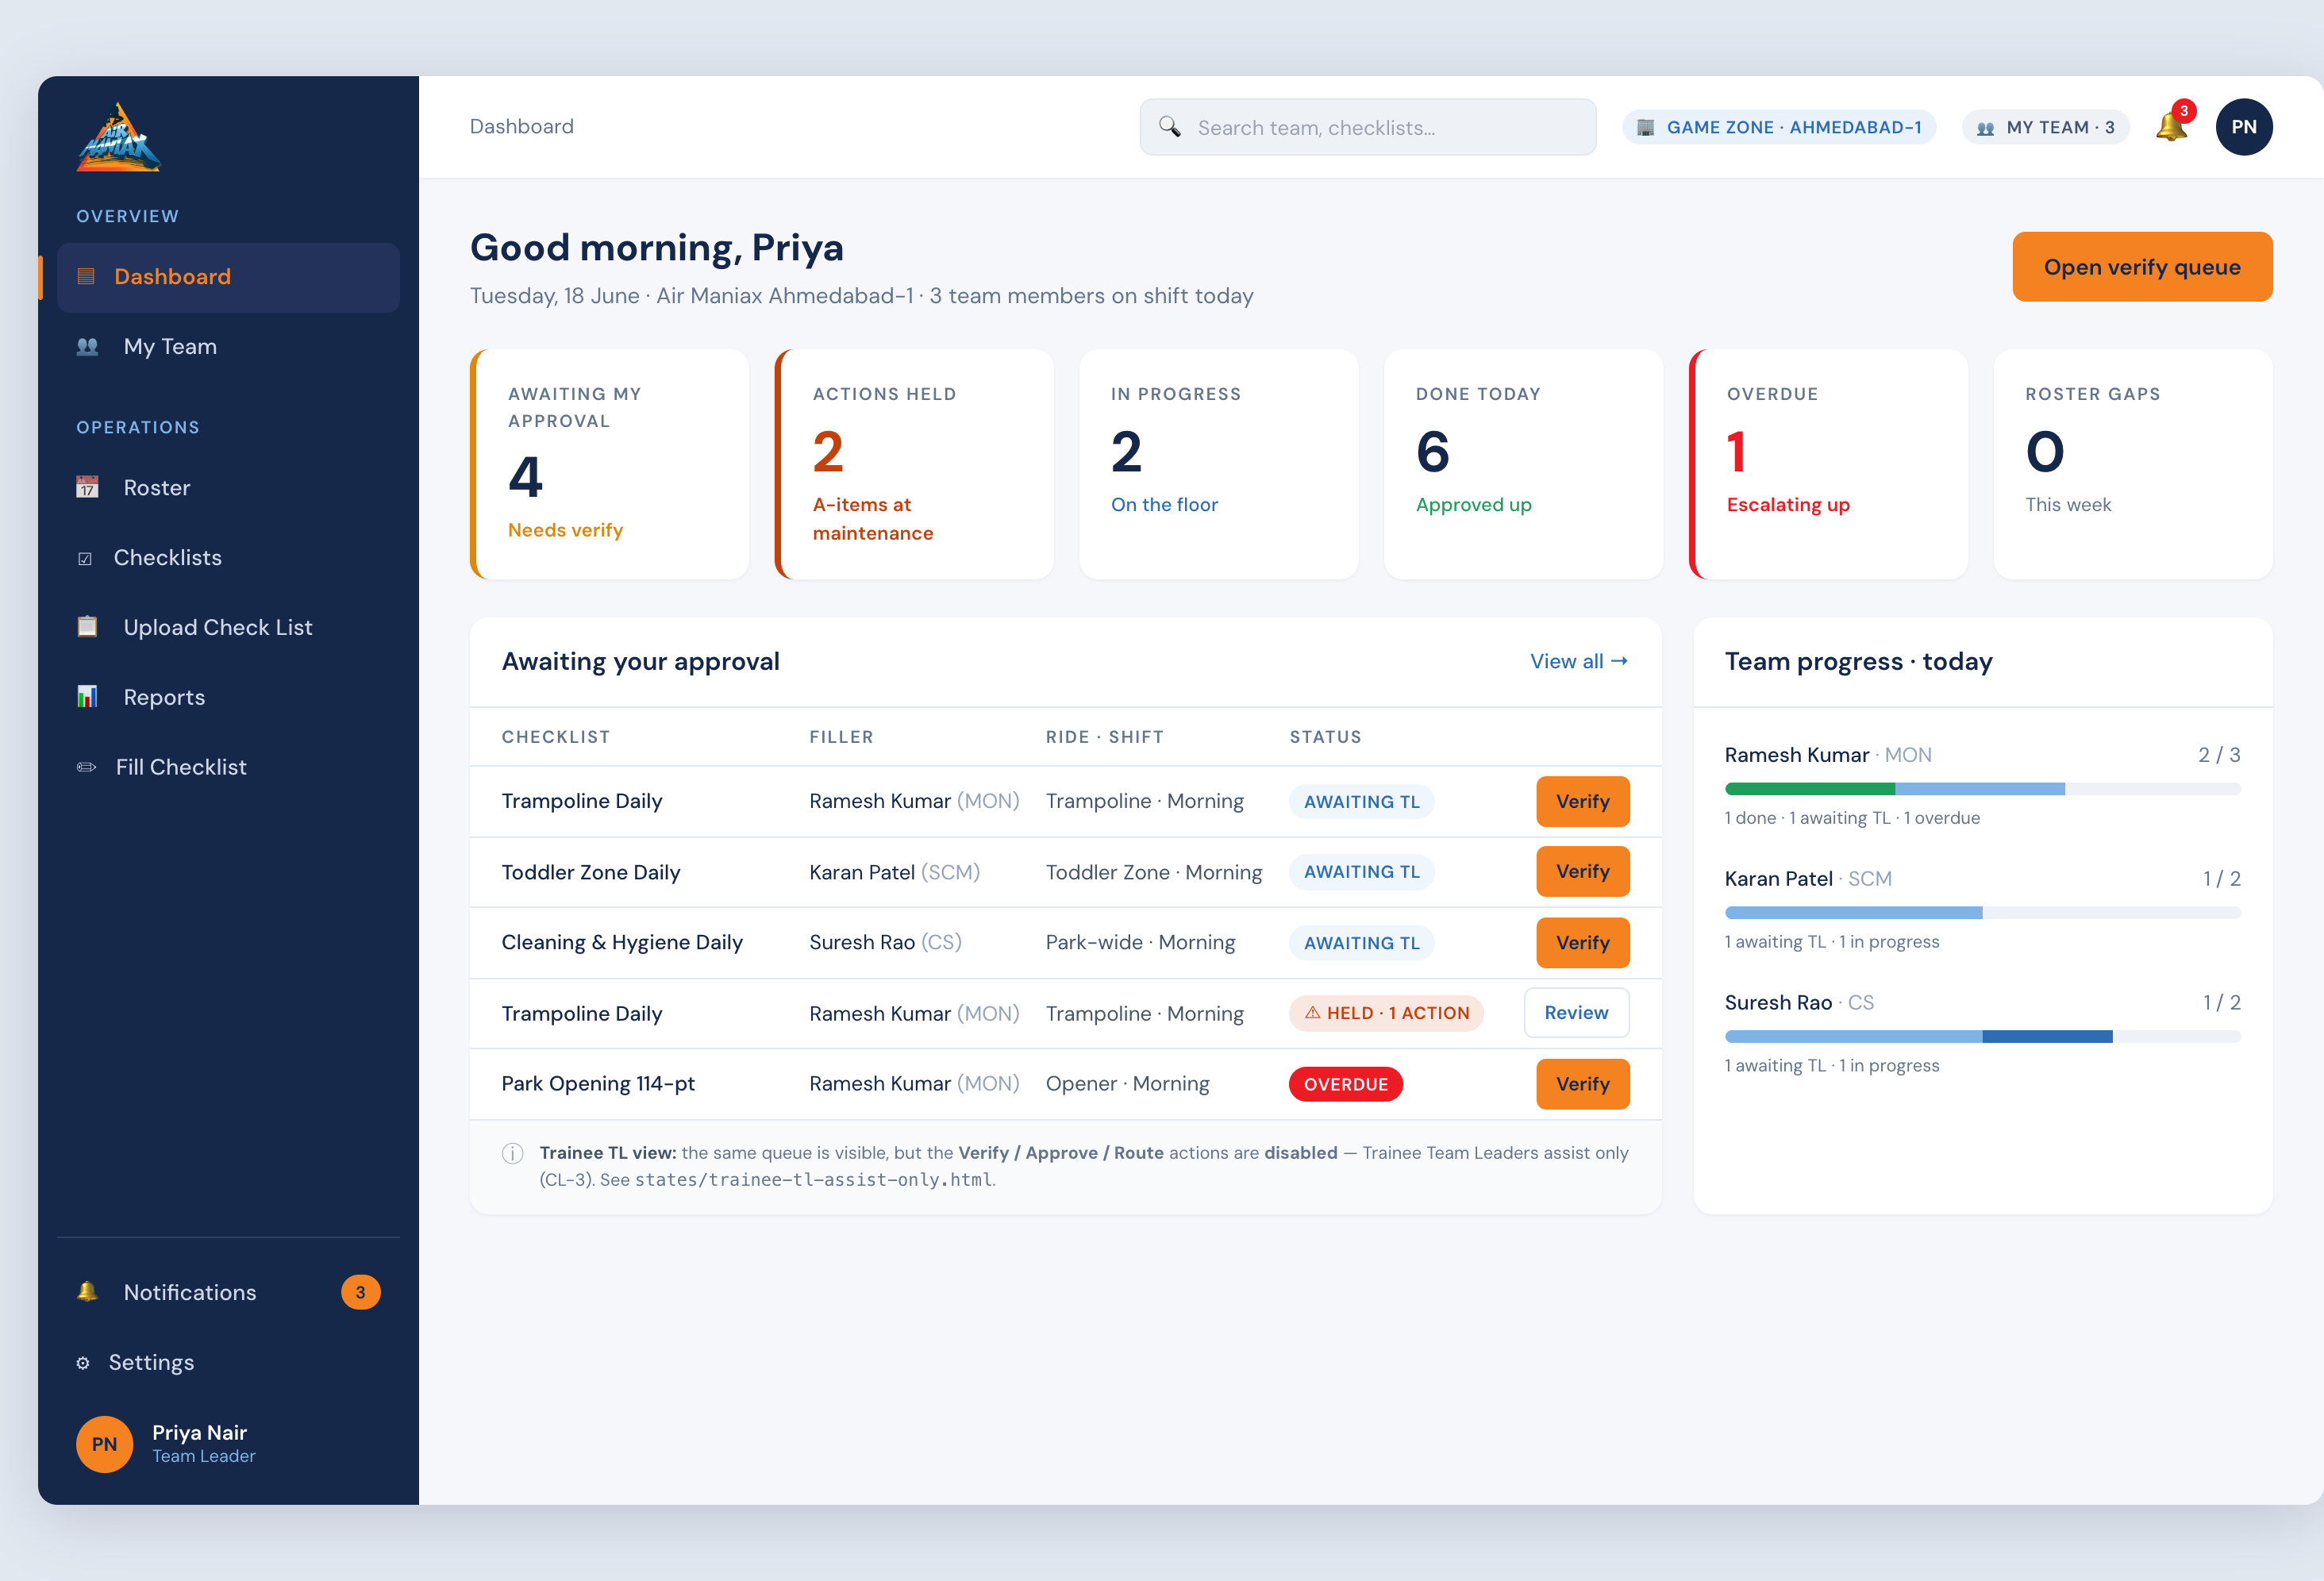Click the Cleaning & Hygiene Daily checklist name

[x=622, y=942]
